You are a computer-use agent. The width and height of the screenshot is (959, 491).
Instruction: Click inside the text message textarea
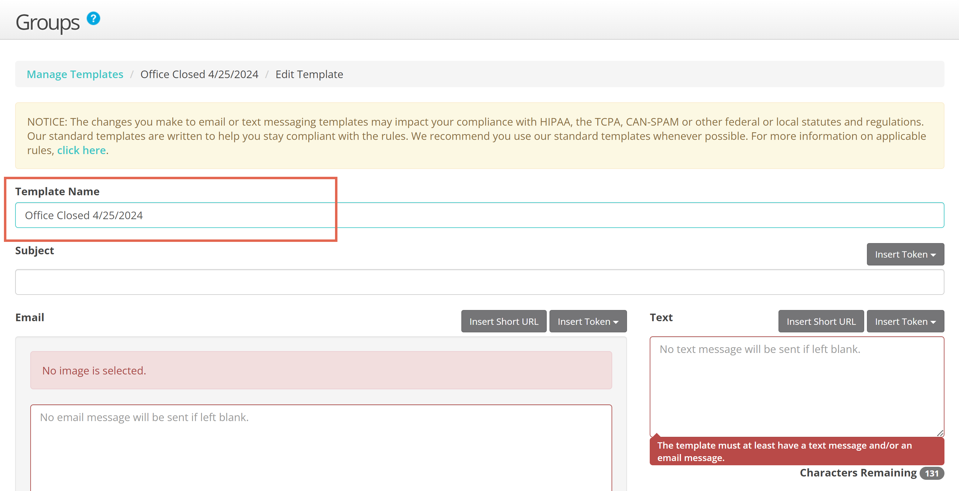[x=797, y=387]
